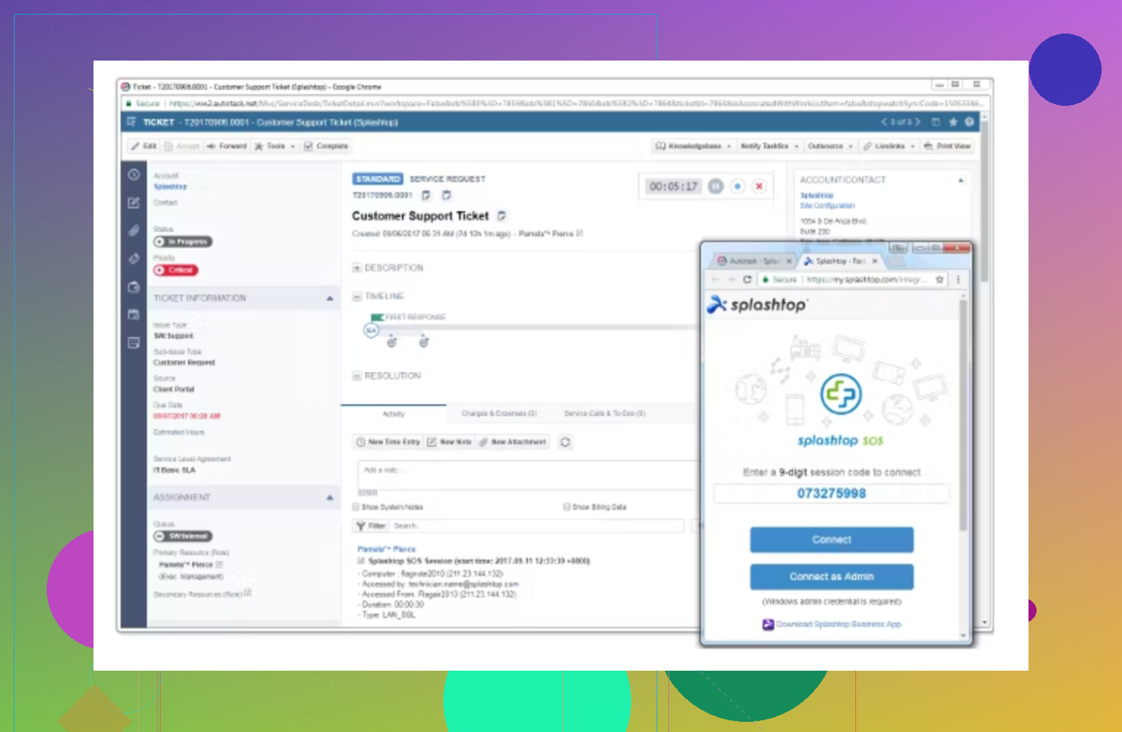Copy the first icon next to the ticket number
This screenshot has width=1122, height=732.
426,196
